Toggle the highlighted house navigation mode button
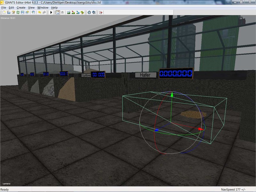The height and width of the screenshot is (192, 256). pos(58,12)
